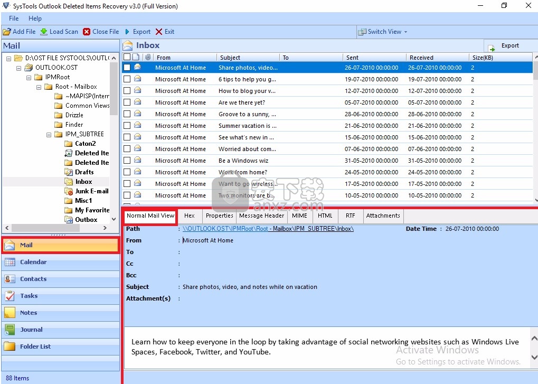Switch to the MIME tab
This screenshot has height=384, width=538.
(299, 216)
